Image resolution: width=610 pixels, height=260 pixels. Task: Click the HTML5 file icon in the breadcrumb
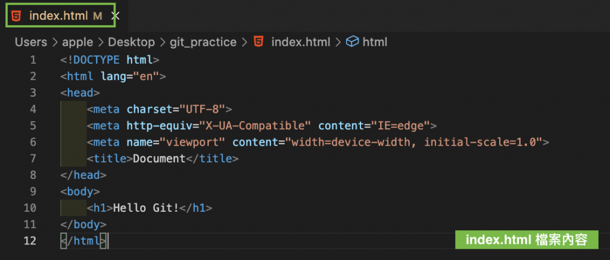(x=258, y=42)
